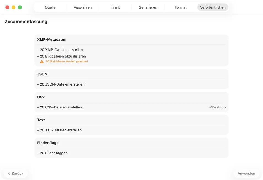Screen dimensions: 263x180
Task: Click the orange warning triangle icon
Action: click(42, 62)
